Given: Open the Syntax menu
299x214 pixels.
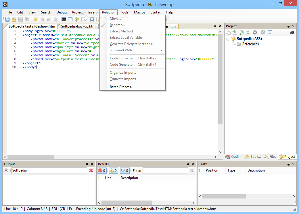Looking at the screenshot, I should click(156, 12).
